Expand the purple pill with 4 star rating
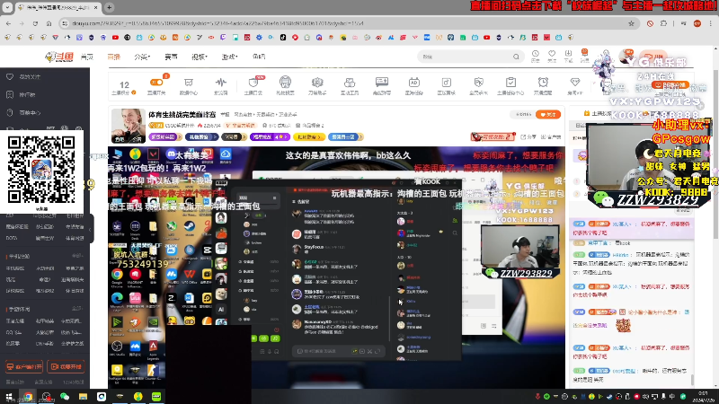 click(x=271, y=137)
